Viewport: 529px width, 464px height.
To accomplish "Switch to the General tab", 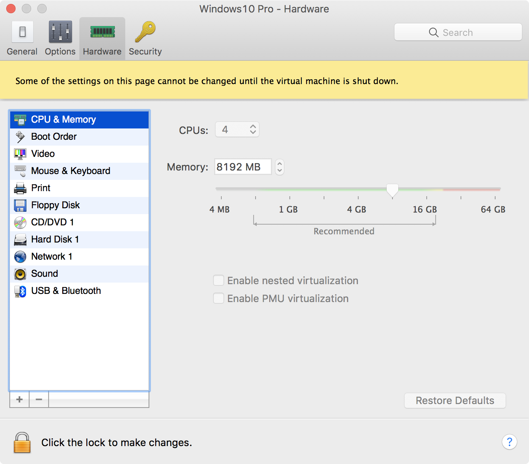I will coord(22,39).
